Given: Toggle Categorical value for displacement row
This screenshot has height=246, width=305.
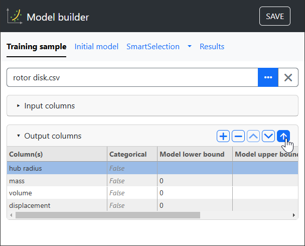Looking at the screenshot, I should (117, 205).
